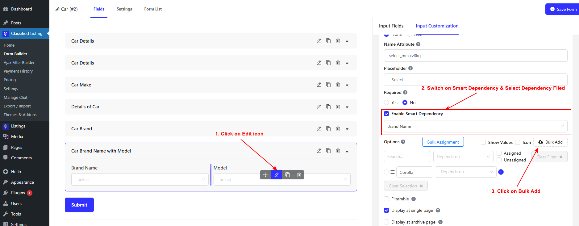
Task: Set Required to Yes
Action: click(x=386, y=103)
